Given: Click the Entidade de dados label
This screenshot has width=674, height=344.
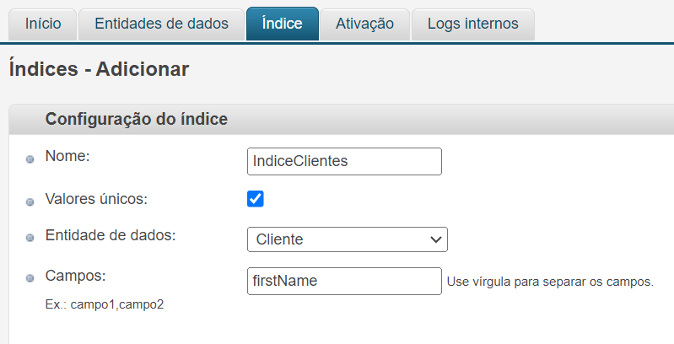Looking at the screenshot, I should [111, 235].
